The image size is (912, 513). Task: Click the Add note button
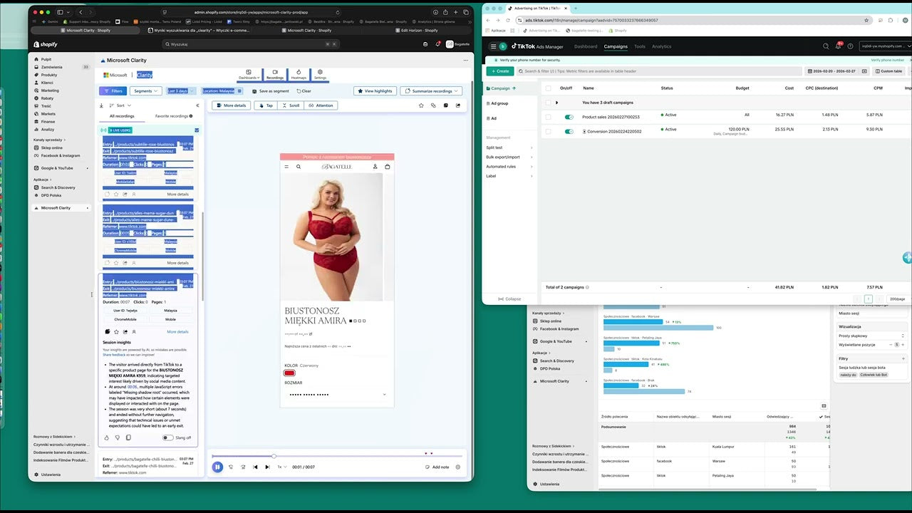pos(436,467)
